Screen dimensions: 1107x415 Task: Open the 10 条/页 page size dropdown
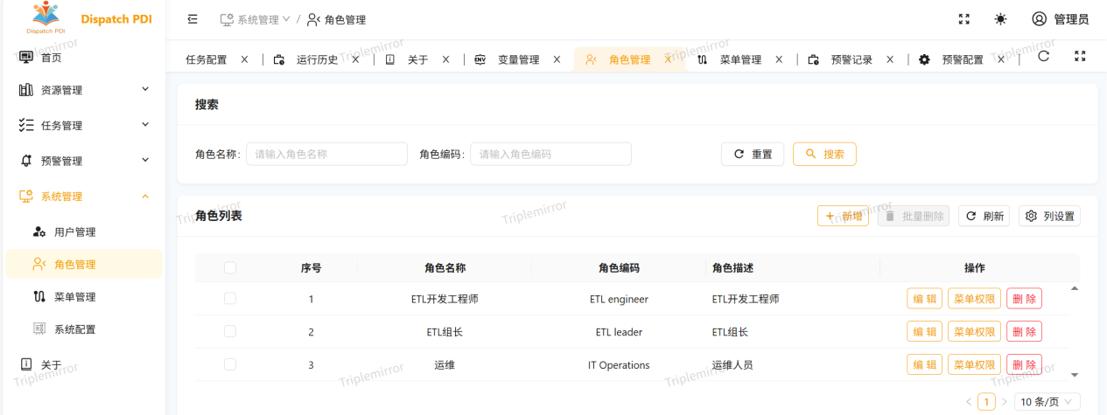coord(1047,402)
